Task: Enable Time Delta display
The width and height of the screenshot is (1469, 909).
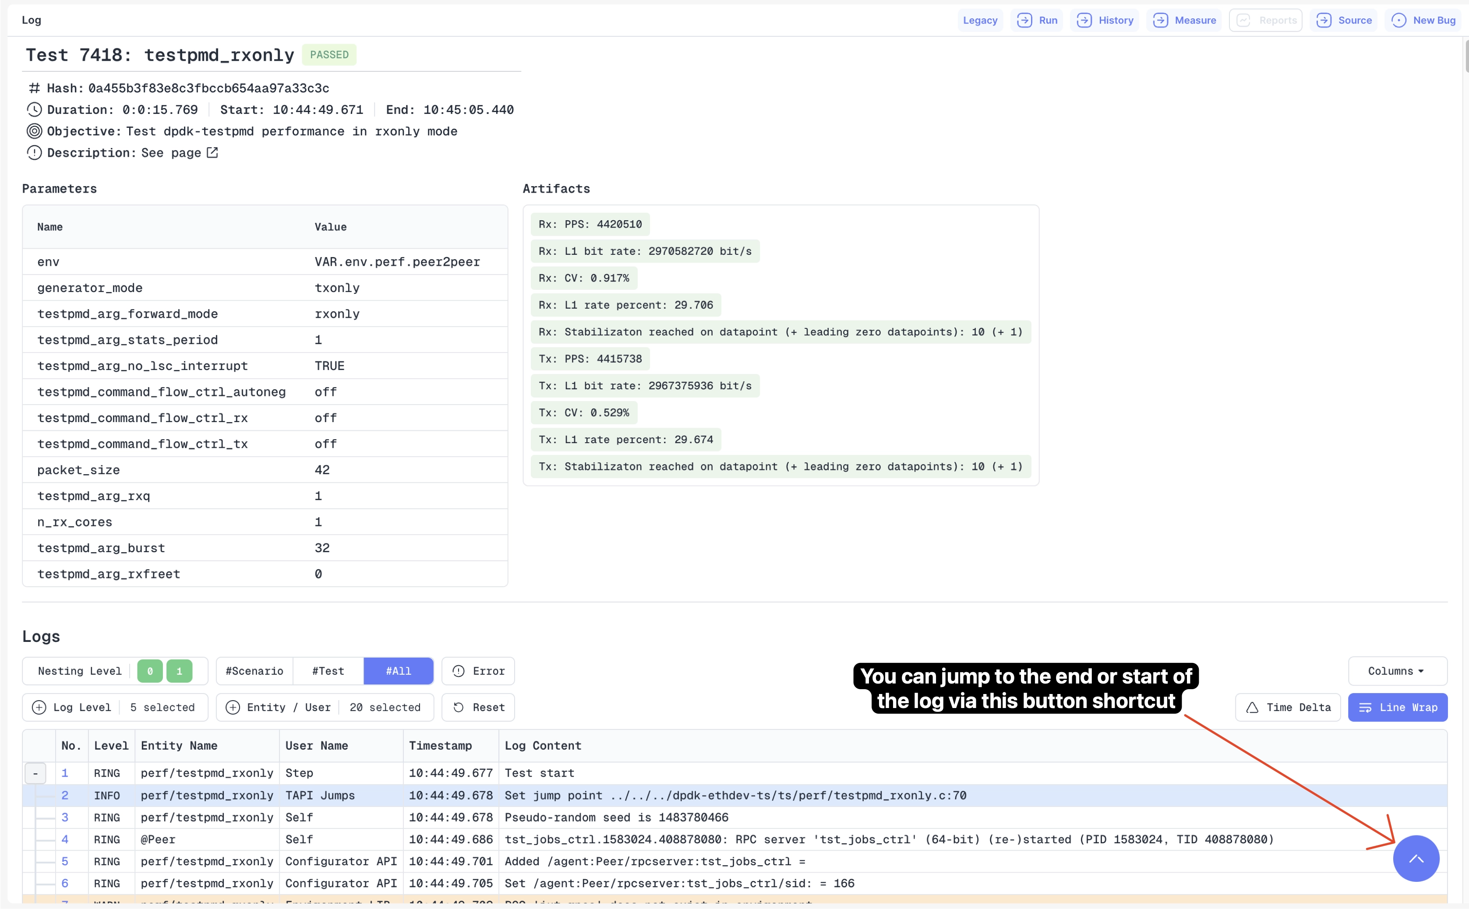Action: 1287,707
